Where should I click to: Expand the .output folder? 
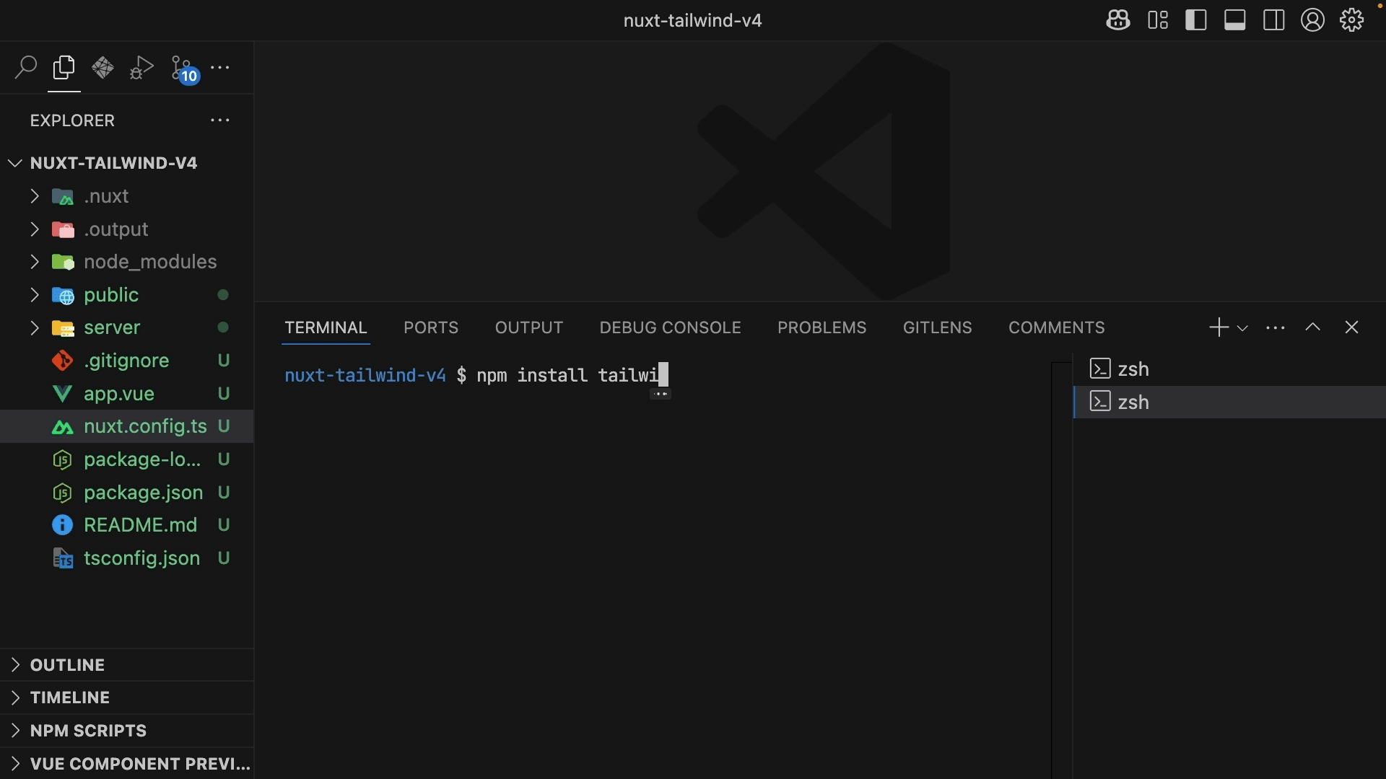[34, 229]
